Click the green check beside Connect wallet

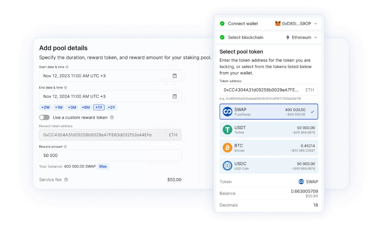(x=222, y=24)
